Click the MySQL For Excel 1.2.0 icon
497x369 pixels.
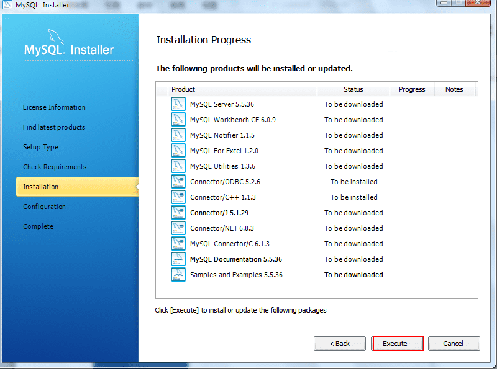(x=178, y=150)
